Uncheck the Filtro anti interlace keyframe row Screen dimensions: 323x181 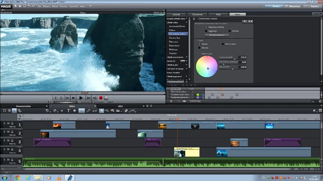pyautogui.click(x=170, y=92)
